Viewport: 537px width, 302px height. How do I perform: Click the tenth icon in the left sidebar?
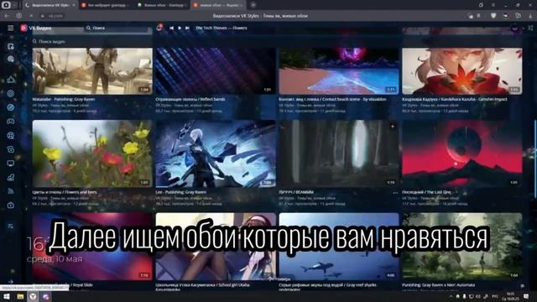pyautogui.click(x=11, y=177)
